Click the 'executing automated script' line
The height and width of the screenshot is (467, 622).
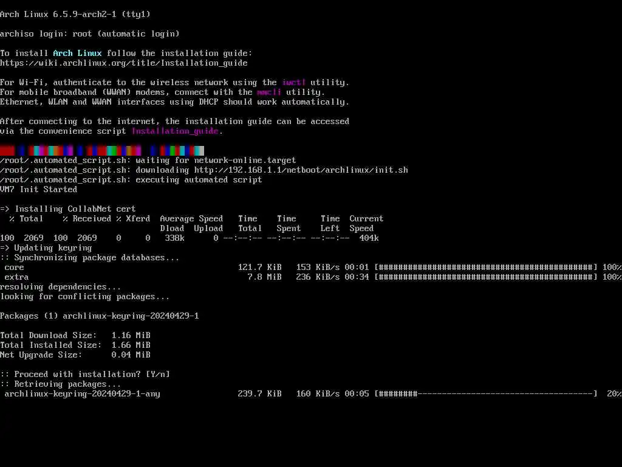pyautogui.click(x=131, y=179)
